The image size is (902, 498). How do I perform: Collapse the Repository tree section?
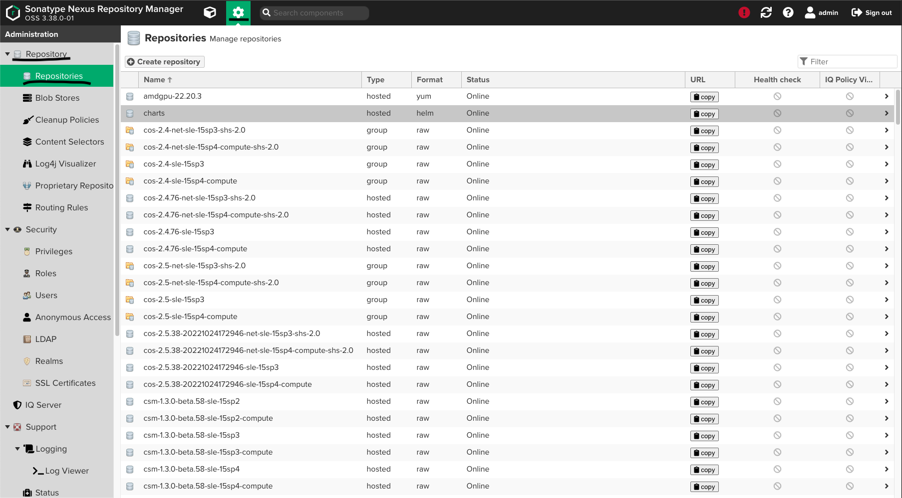[x=7, y=54]
